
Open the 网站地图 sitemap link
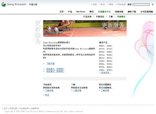coord(121,4)
